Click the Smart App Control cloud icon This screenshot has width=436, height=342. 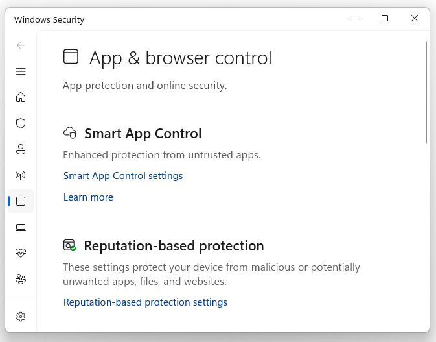[70, 133]
